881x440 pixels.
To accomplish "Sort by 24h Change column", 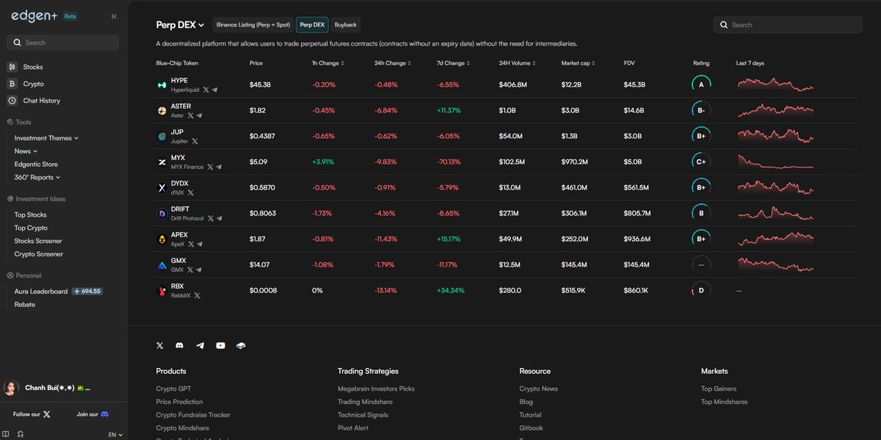I will (x=392, y=63).
